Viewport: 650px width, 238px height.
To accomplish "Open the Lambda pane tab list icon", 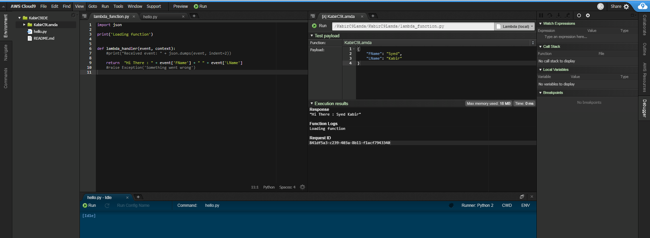I will 313,16.
